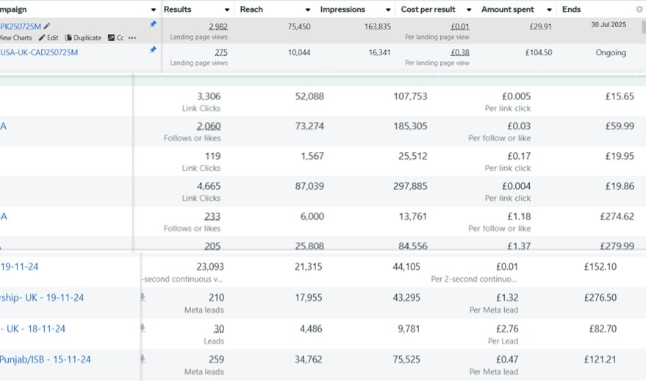Click the Results column header label
Screen dimensions: 646x381
pyautogui.click(x=177, y=10)
